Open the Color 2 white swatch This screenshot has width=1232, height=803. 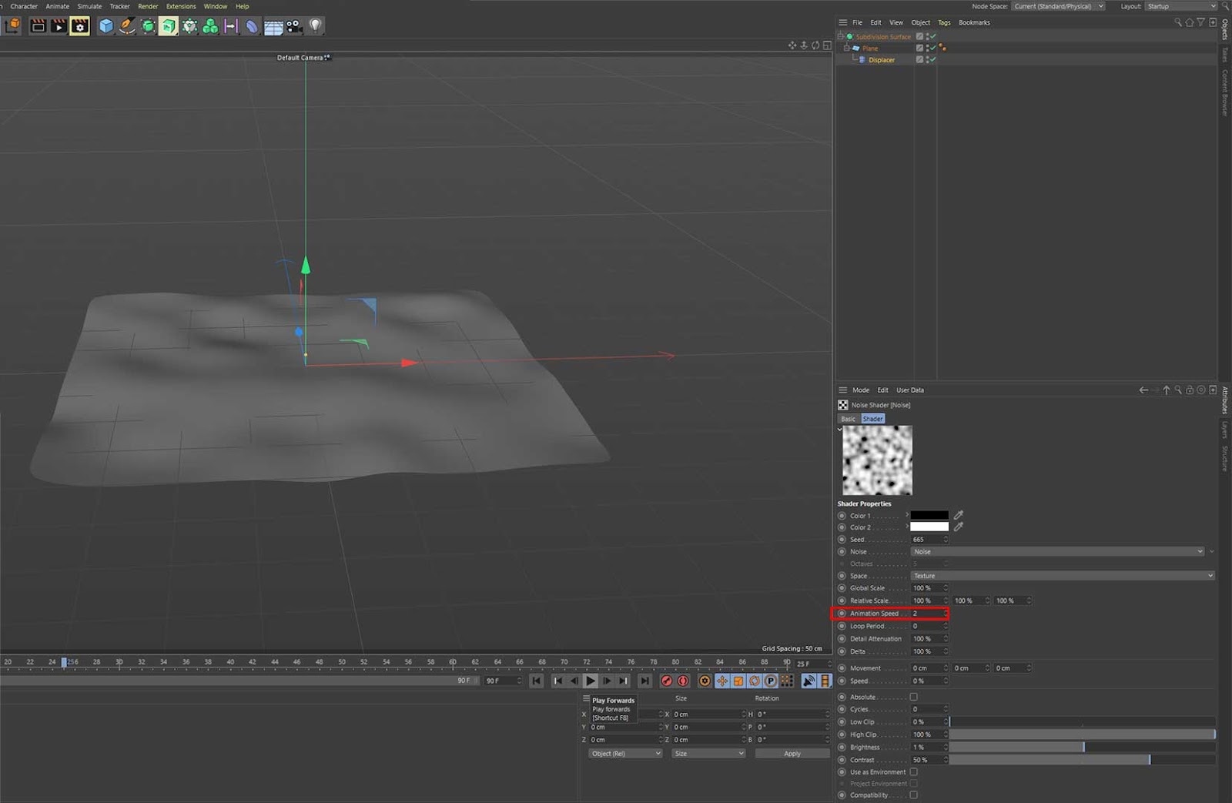click(x=929, y=527)
